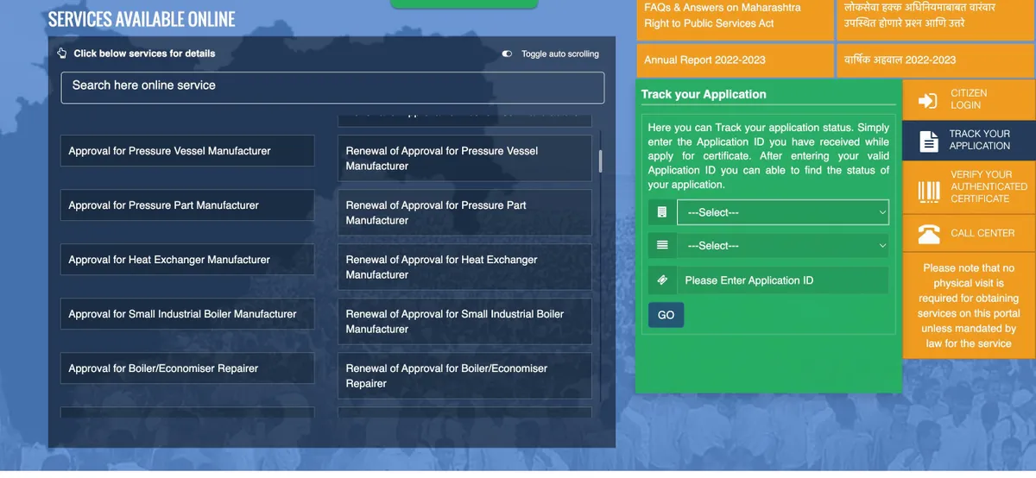Click the list icon beside second Select dropdown
The image size is (1036, 478).
(x=662, y=245)
